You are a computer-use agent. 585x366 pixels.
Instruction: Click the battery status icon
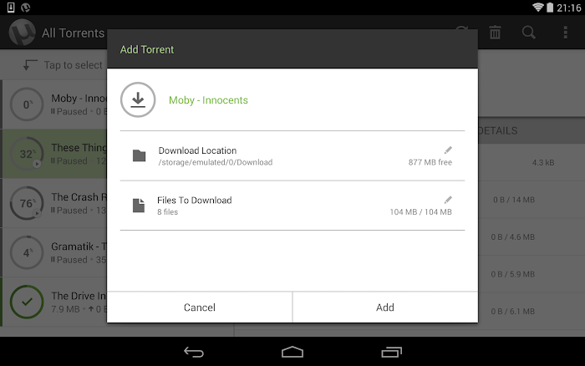(x=550, y=8)
